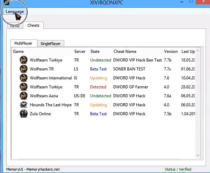Maximize the XIVJBQONXPC window

(191, 1)
